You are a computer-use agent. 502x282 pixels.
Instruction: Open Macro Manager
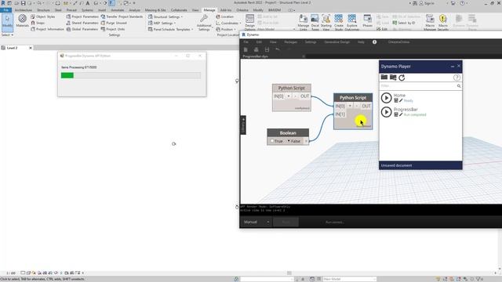click(x=430, y=22)
